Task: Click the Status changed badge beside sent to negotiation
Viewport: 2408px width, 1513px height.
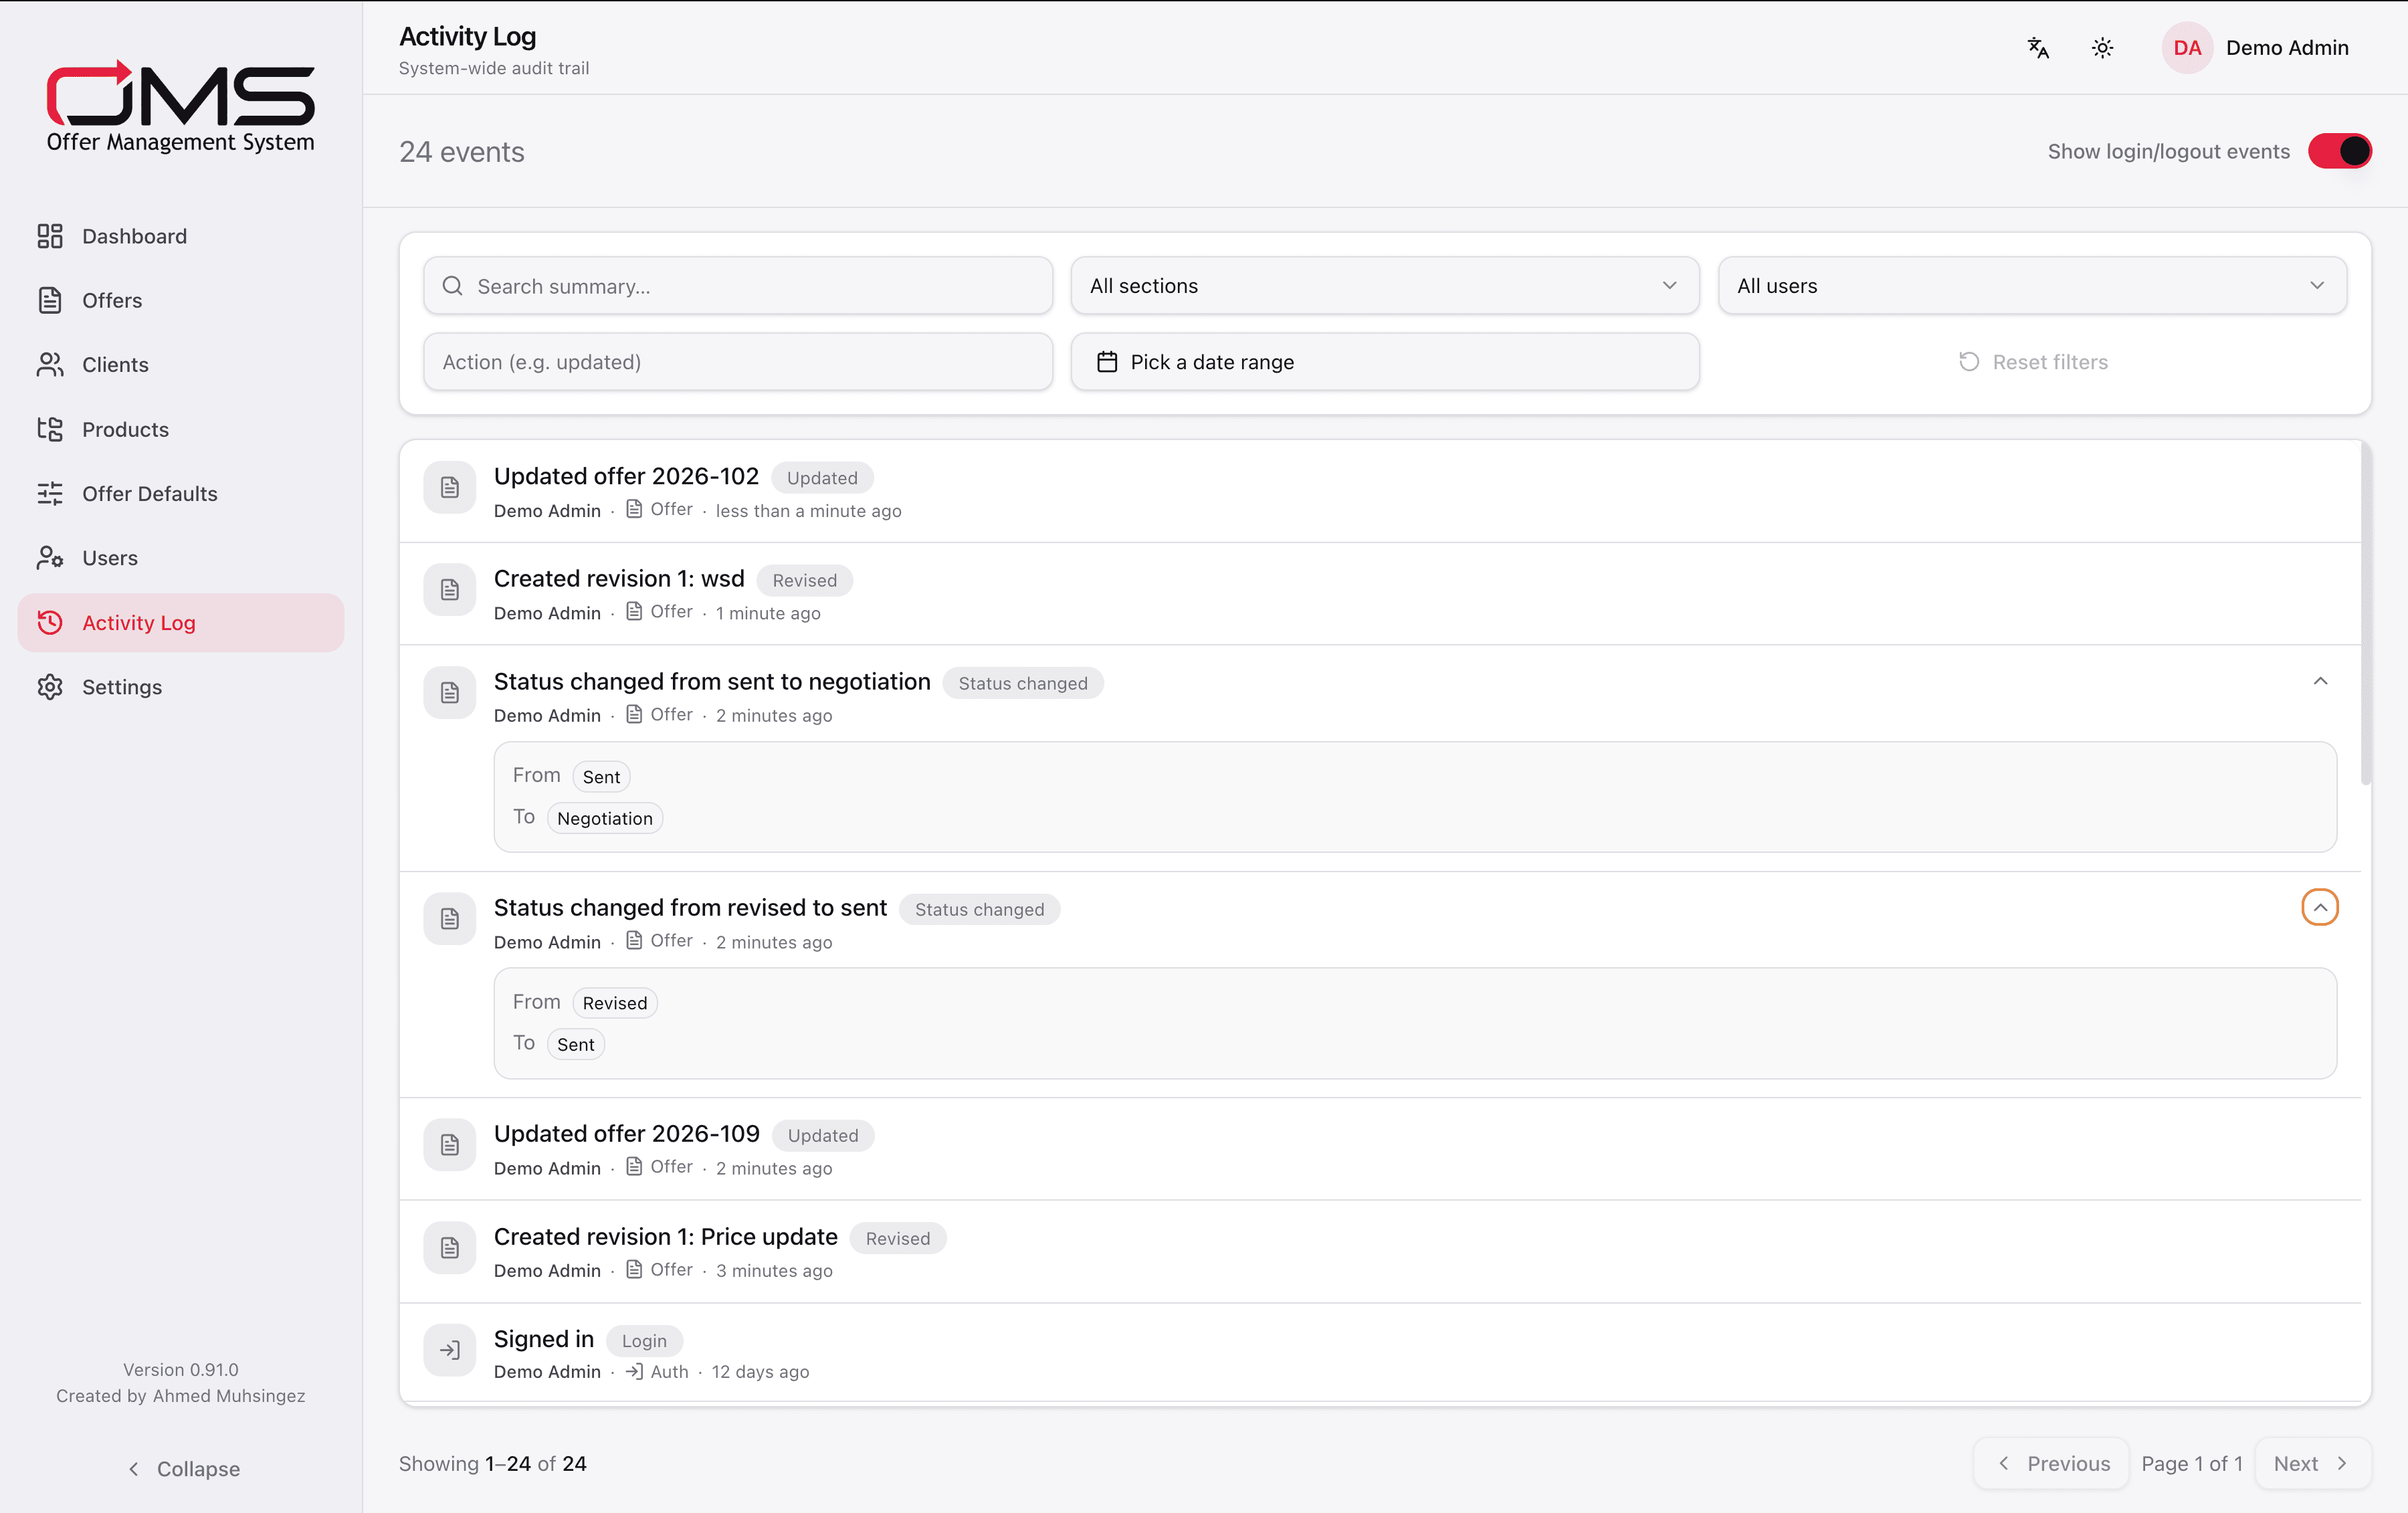Action: coord(1022,683)
